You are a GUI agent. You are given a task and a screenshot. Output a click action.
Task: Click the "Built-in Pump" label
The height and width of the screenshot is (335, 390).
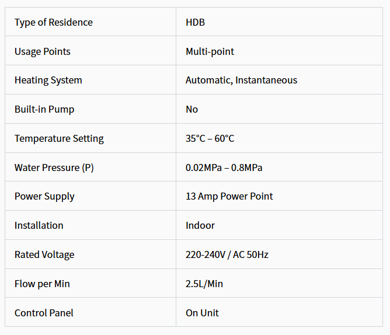(44, 109)
